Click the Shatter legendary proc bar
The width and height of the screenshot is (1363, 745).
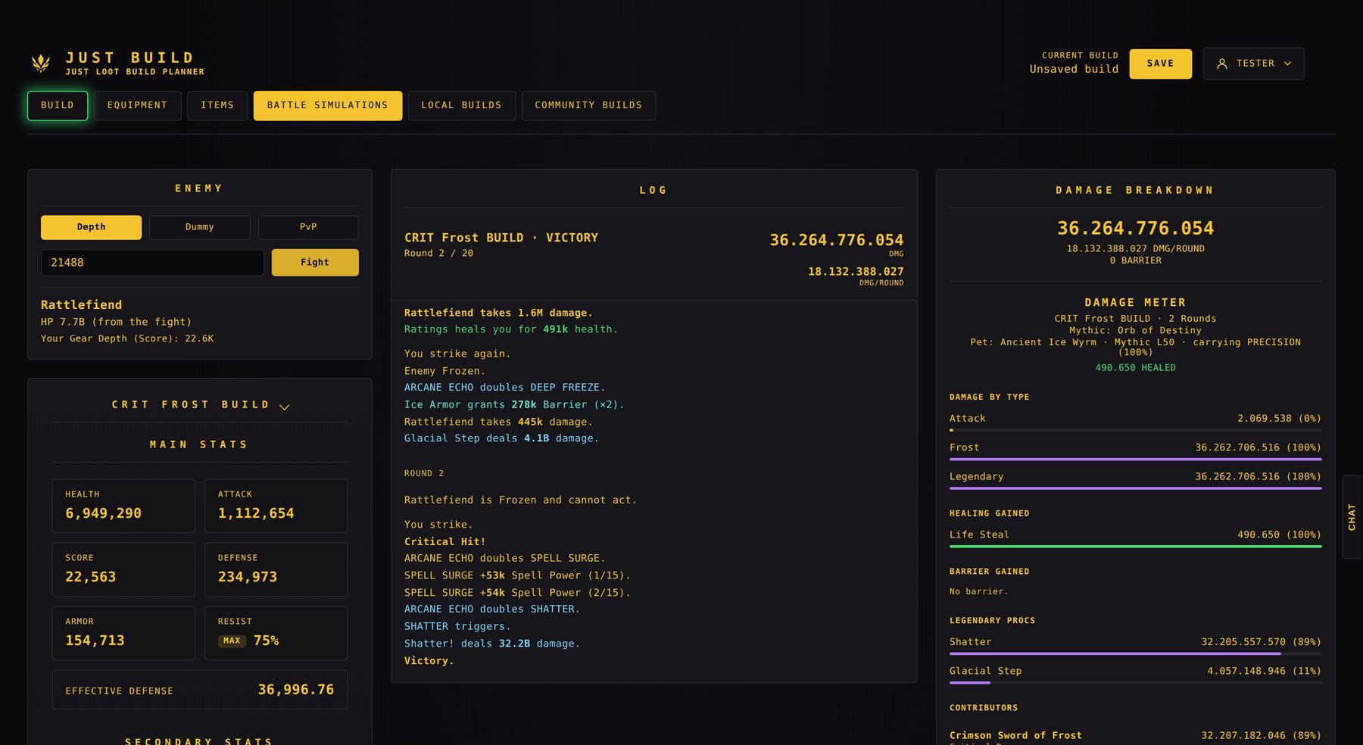point(1135,653)
